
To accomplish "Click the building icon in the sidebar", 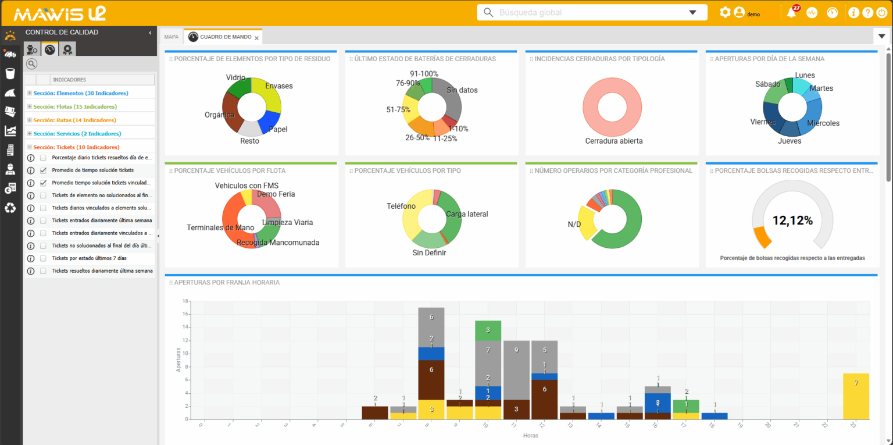I will tap(10, 150).
